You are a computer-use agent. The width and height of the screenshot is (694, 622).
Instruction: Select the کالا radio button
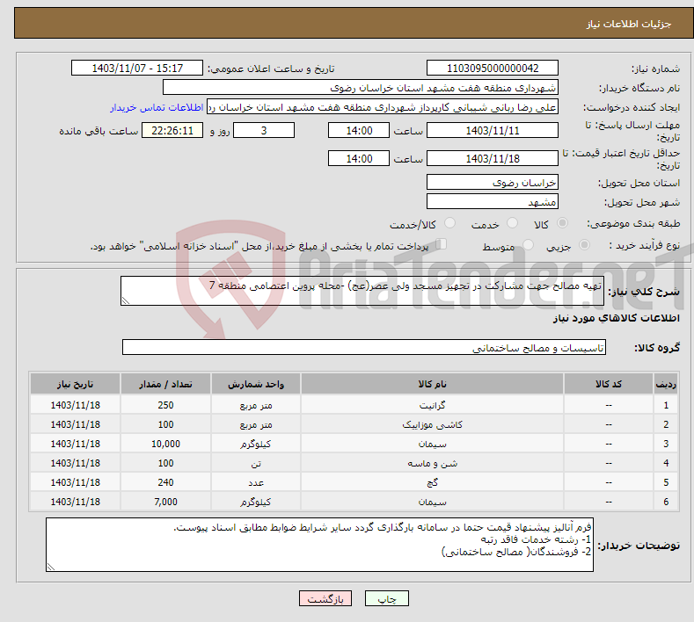pyautogui.click(x=562, y=223)
